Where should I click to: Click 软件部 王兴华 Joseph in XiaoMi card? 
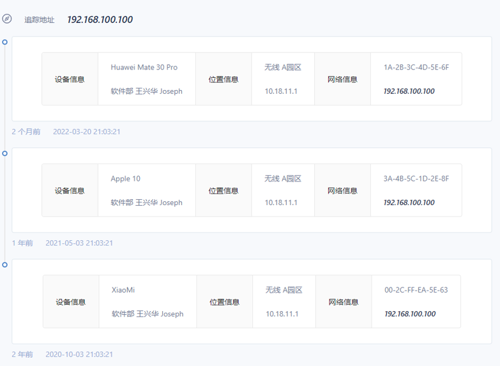click(x=148, y=314)
